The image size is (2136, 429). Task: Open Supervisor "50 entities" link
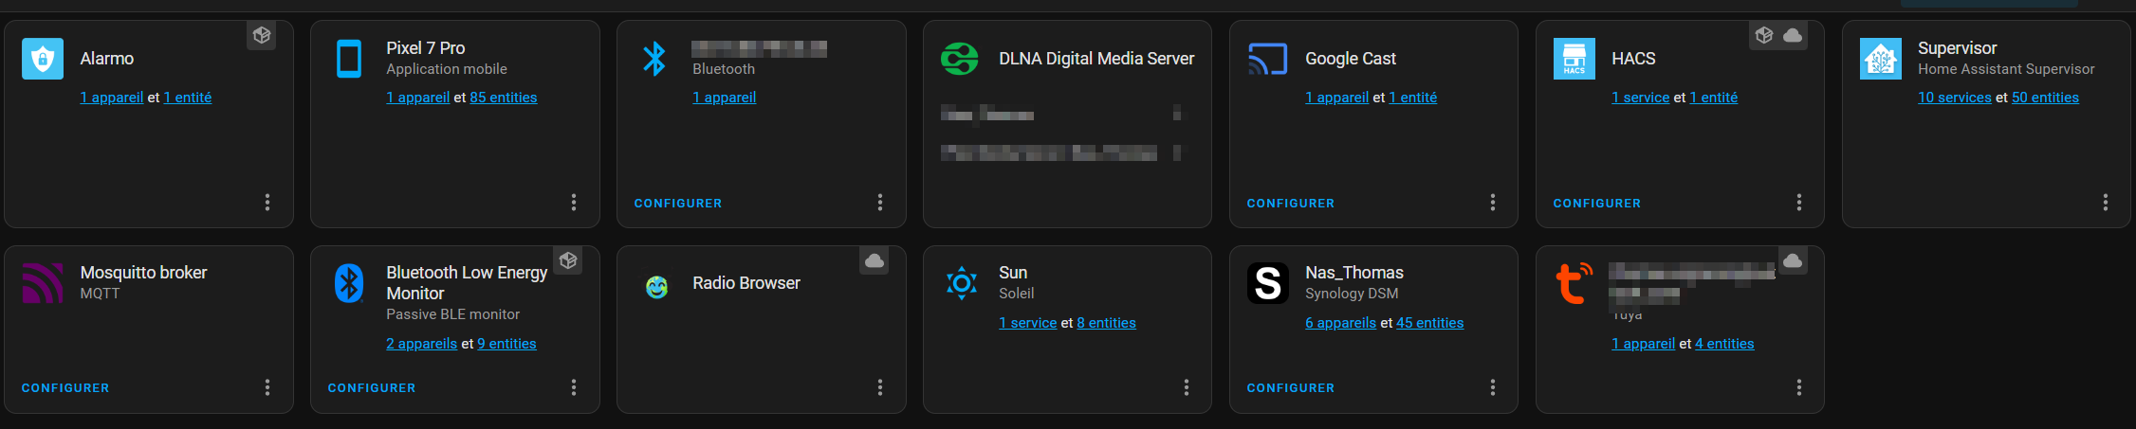pyautogui.click(x=2046, y=98)
